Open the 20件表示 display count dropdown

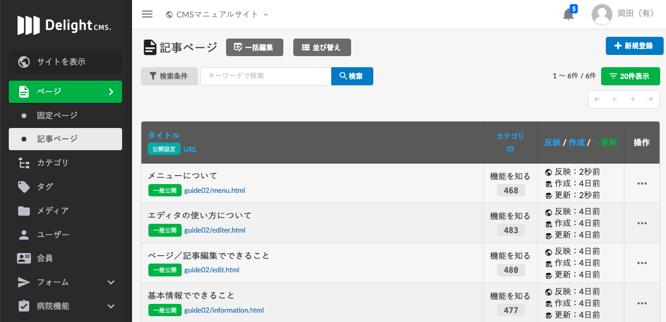click(x=630, y=76)
